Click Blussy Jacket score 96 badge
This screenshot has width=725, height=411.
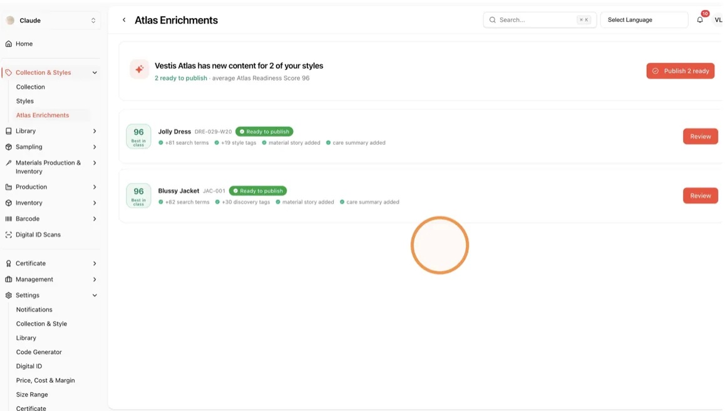pyautogui.click(x=139, y=196)
